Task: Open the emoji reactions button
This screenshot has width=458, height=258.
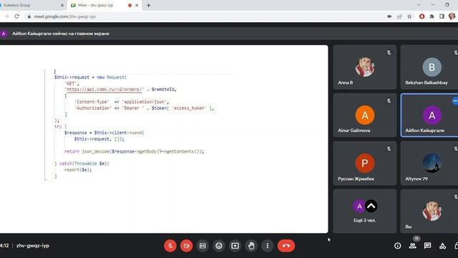Action: point(219,246)
